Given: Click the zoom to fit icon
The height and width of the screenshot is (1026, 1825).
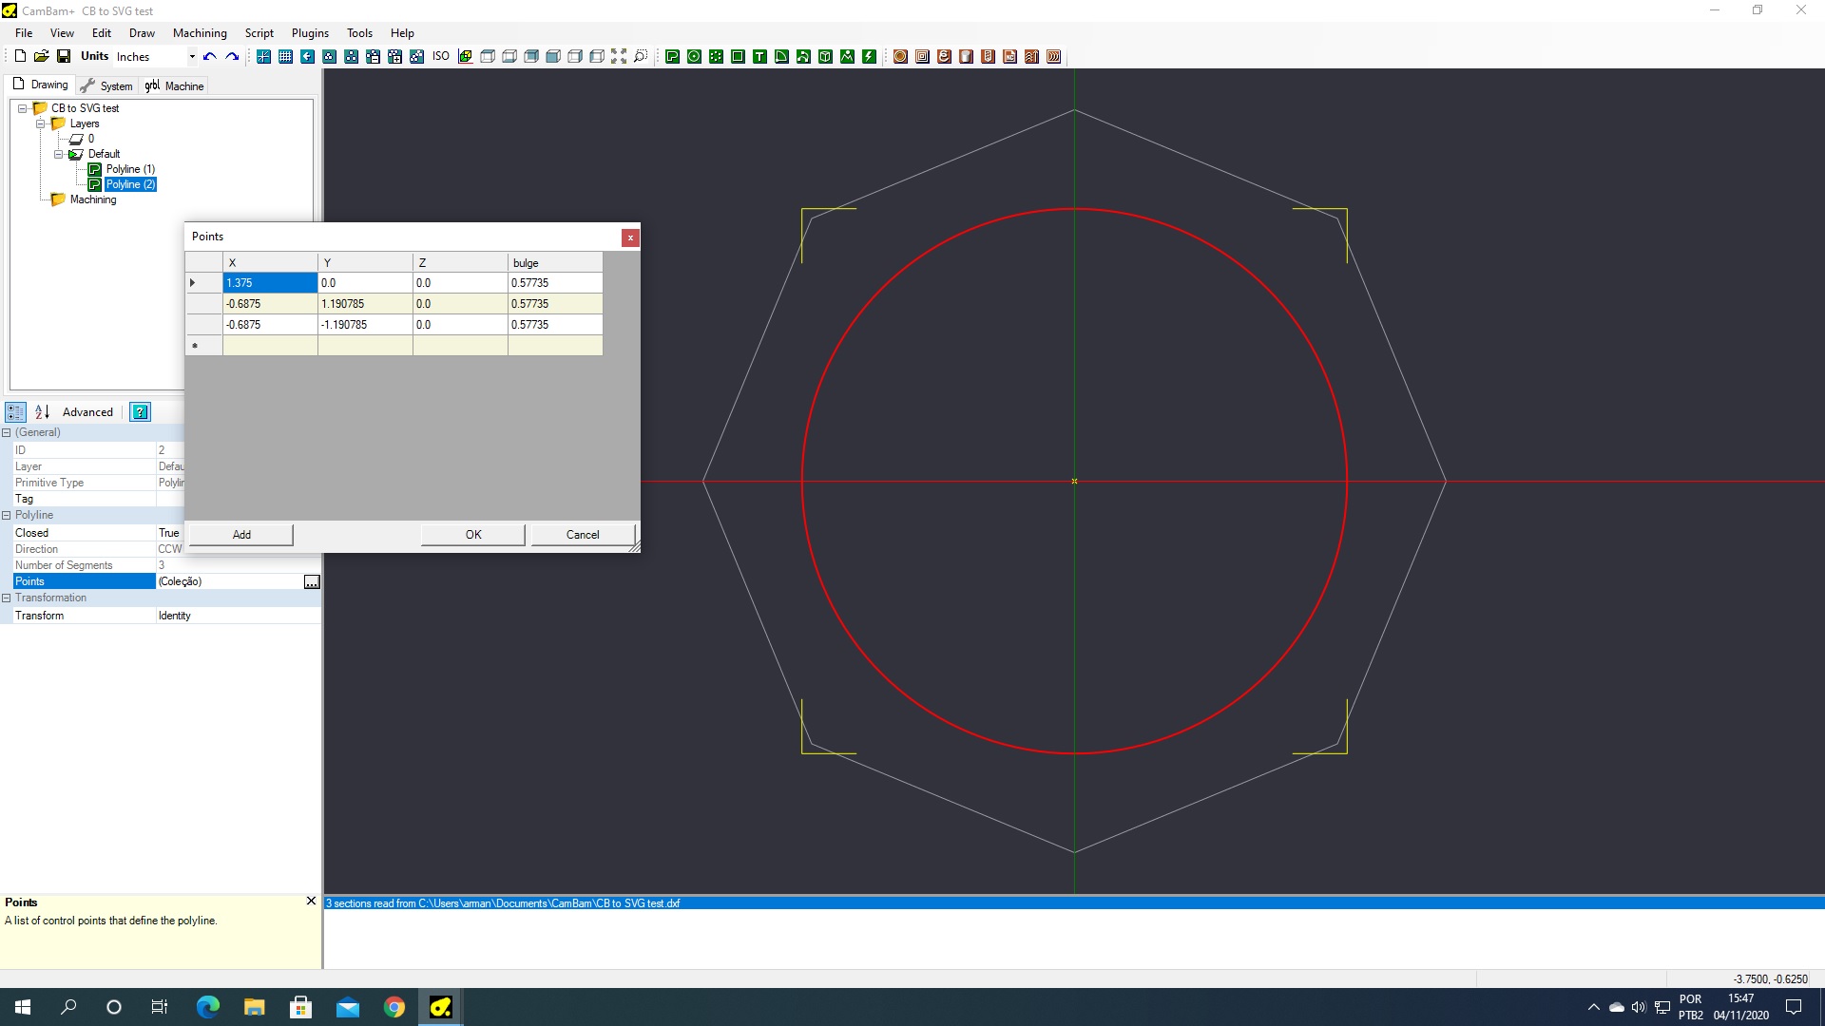Looking at the screenshot, I should tap(619, 56).
